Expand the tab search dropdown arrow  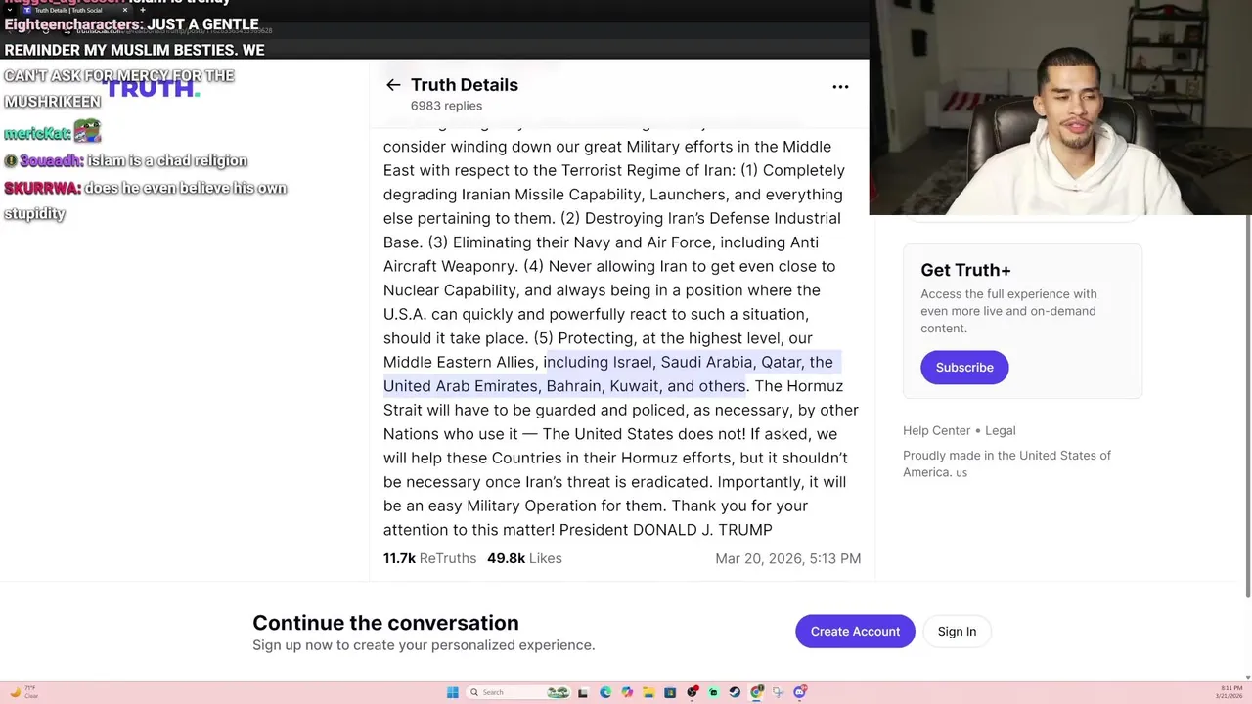point(10,10)
